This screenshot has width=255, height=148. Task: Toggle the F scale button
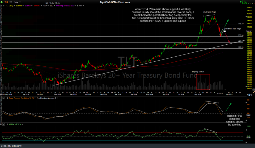pyautogui.click(x=253, y=95)
